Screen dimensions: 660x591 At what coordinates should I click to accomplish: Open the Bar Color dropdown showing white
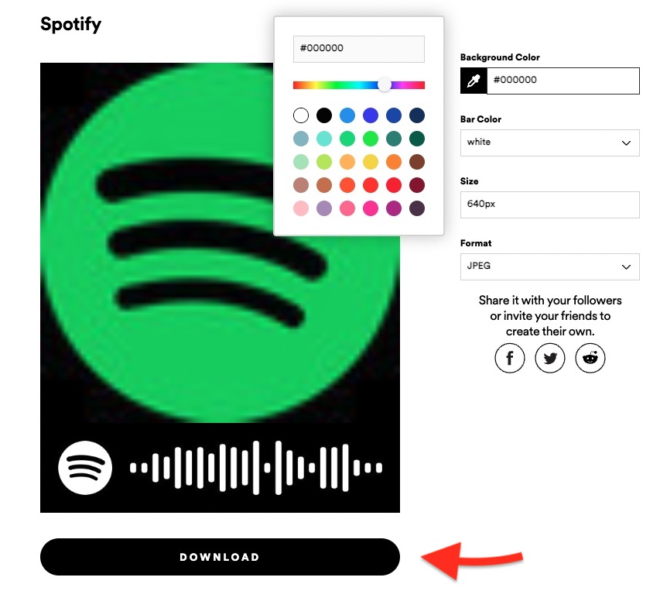pos(549,143)
